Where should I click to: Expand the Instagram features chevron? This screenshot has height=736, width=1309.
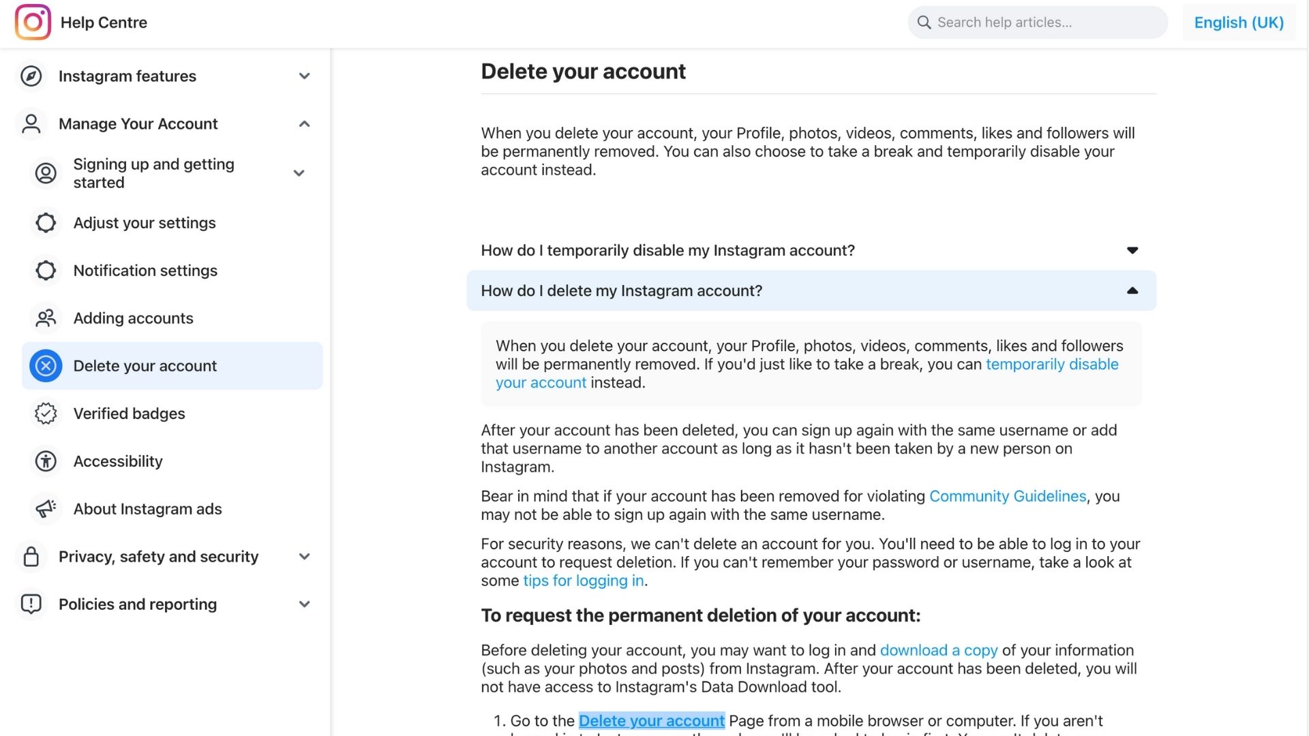(305, 76)
